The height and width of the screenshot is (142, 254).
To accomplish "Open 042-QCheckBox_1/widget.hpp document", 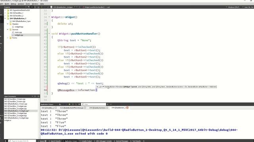I will coord(15,113).
